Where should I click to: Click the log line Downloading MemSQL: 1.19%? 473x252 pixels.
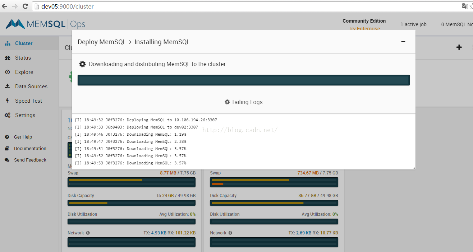pyautogui.click(x=130, y=134)
